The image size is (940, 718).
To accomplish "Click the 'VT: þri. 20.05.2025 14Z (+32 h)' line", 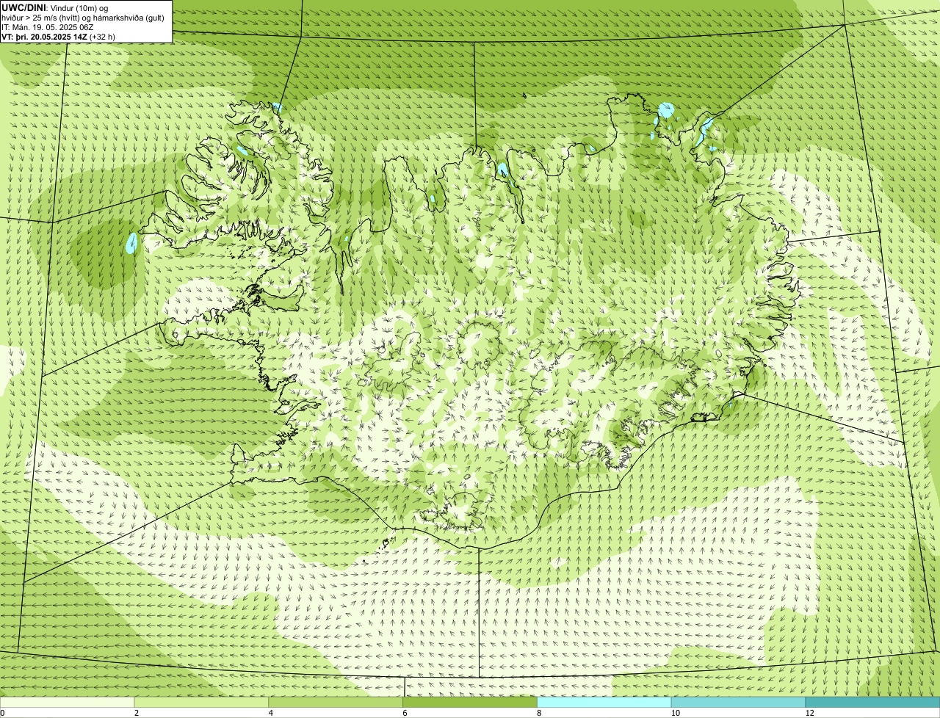I will click(x=58, y=37).
